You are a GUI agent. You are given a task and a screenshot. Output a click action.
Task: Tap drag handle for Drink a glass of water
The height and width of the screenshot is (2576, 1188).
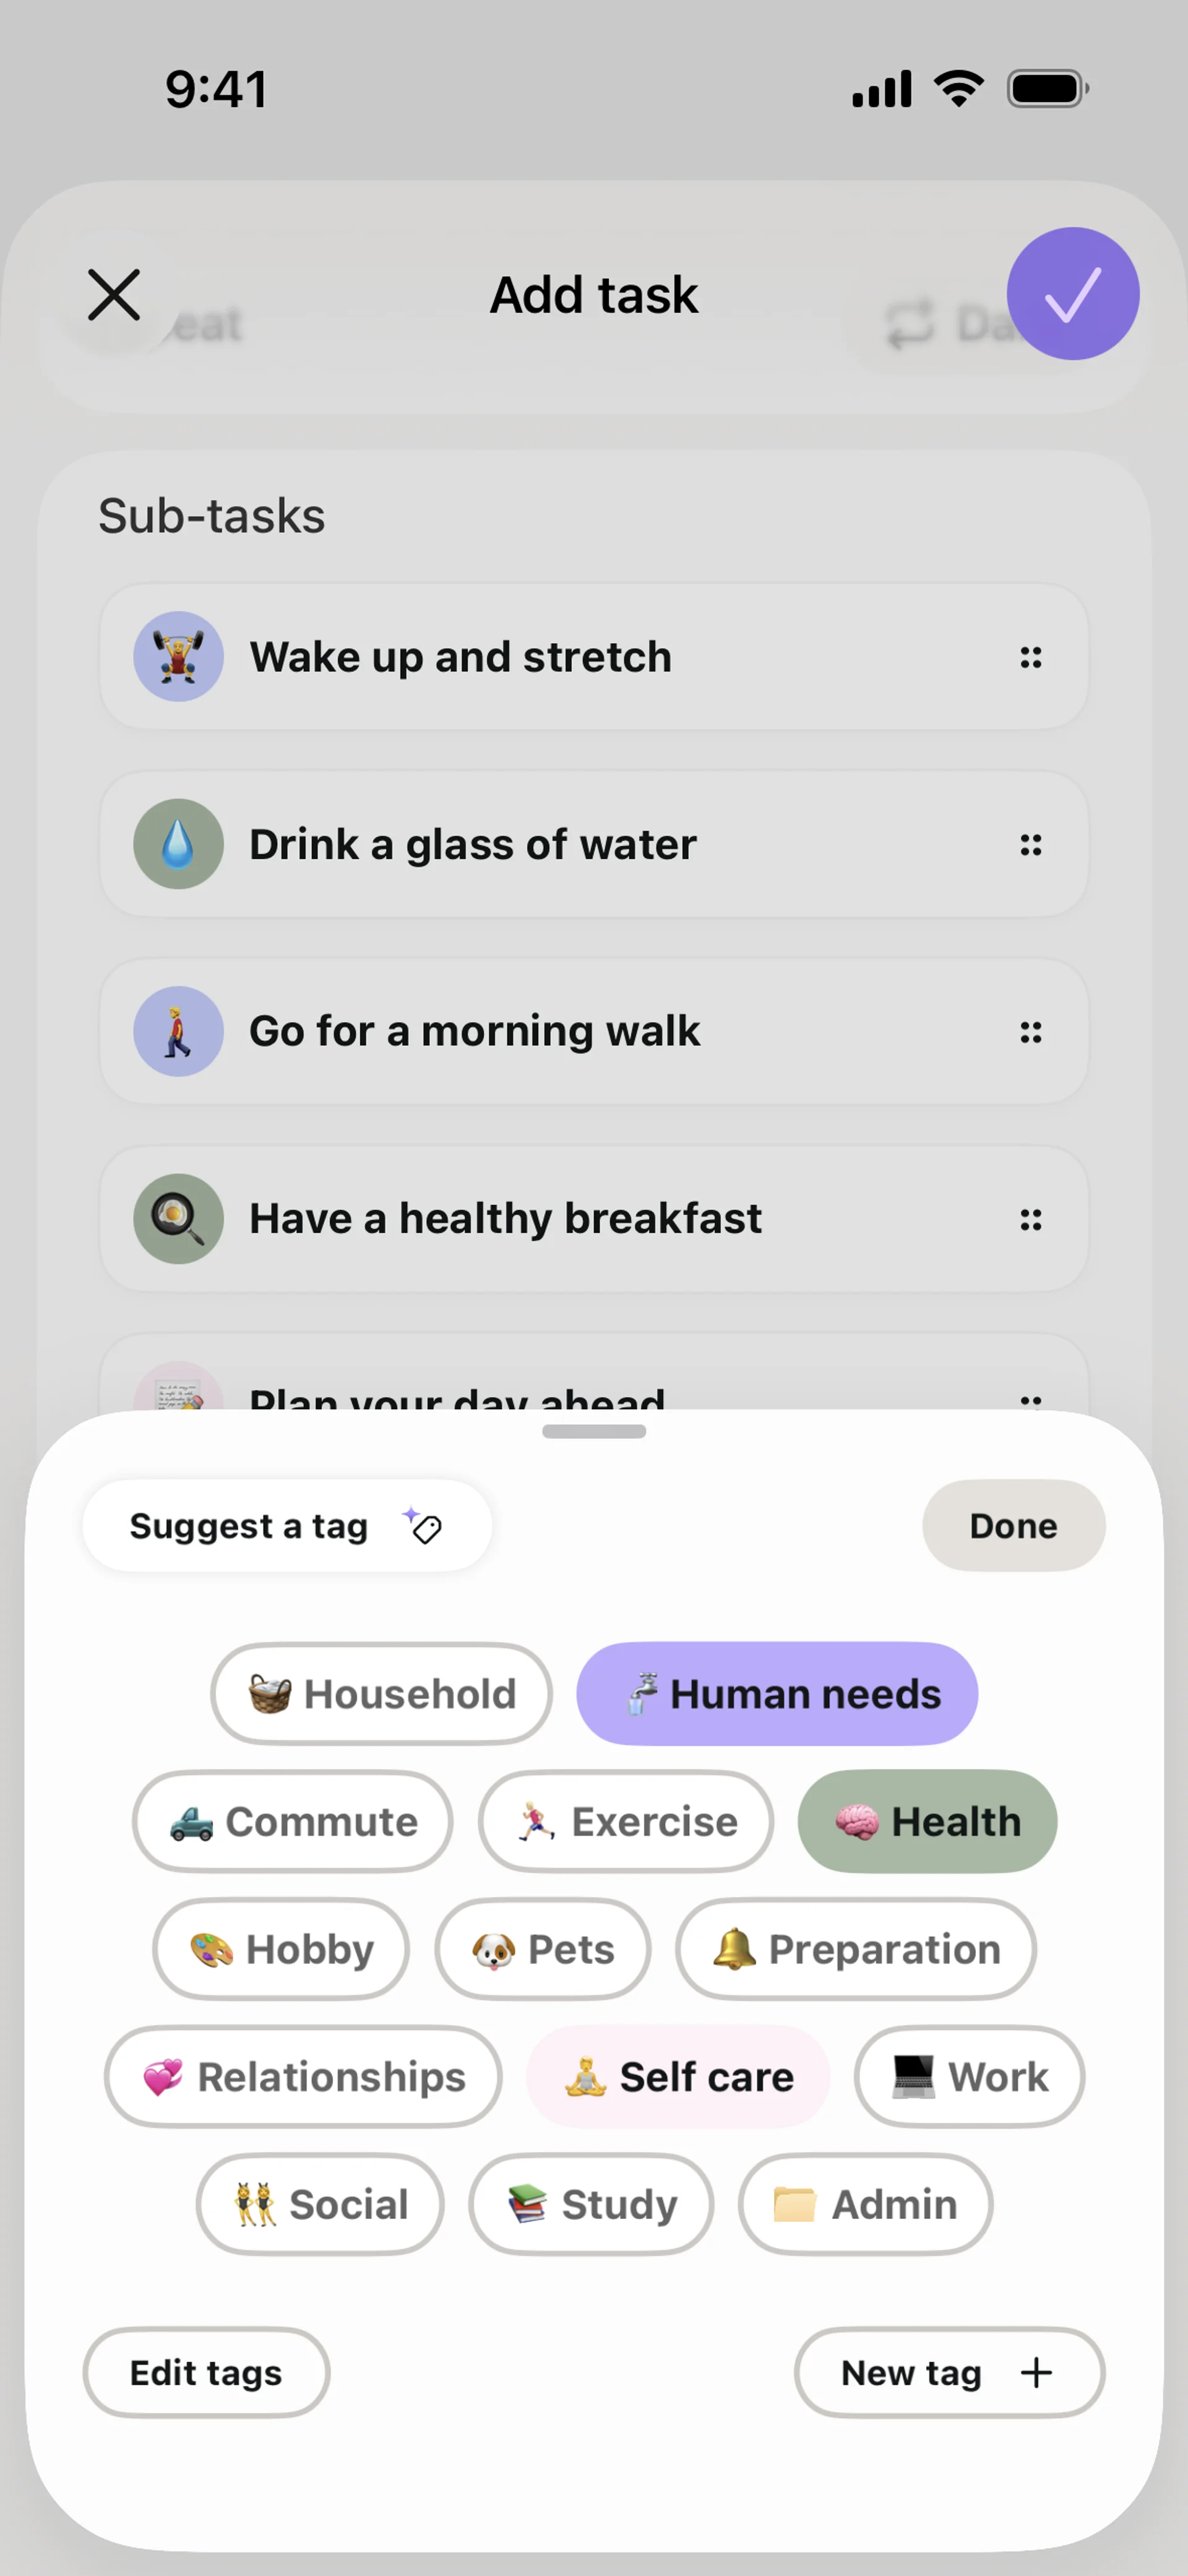click(1030, 845)
